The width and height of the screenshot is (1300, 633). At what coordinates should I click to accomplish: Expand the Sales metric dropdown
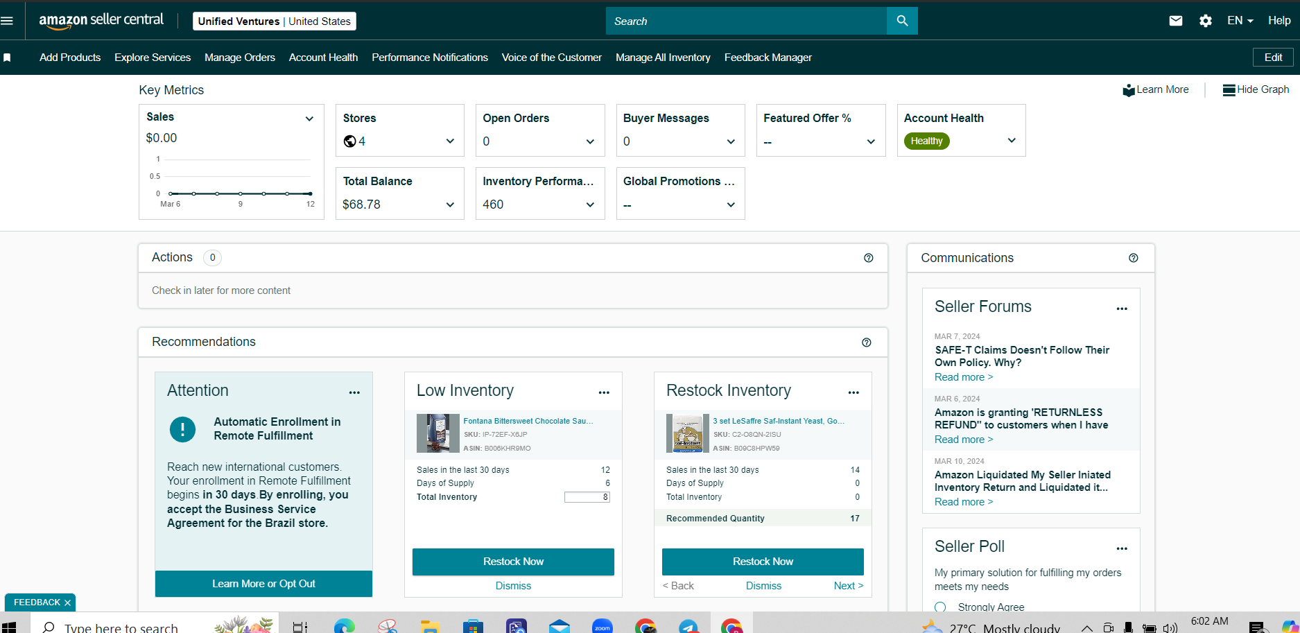tap(309, 119)
